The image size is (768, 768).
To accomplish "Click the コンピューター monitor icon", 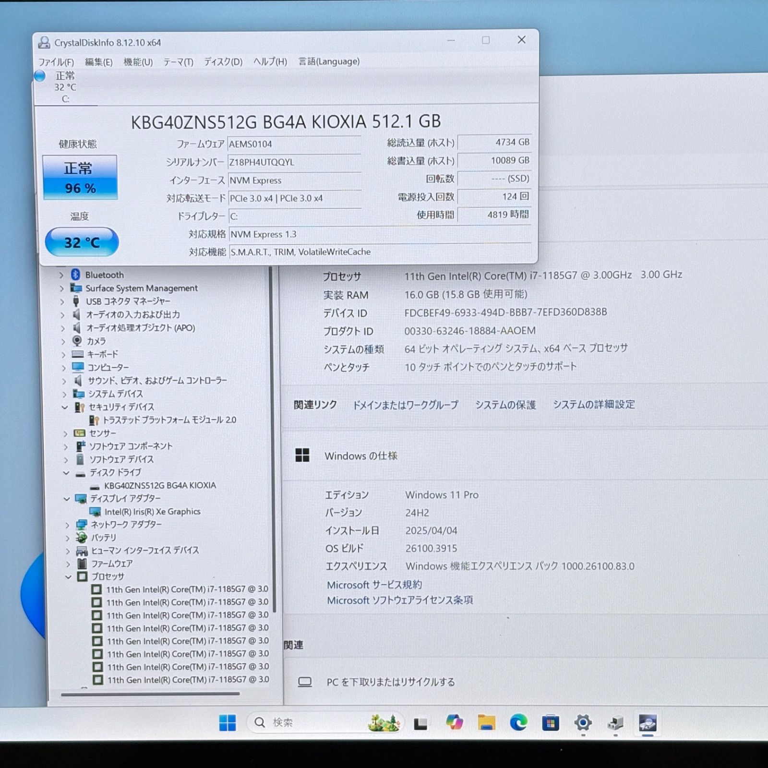I will 78,367.
